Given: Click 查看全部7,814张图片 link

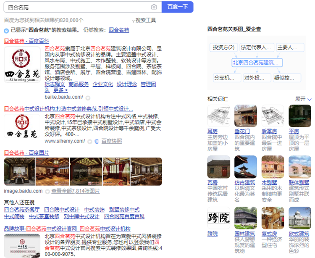Looking at the screenshot, I should point(76,191).
